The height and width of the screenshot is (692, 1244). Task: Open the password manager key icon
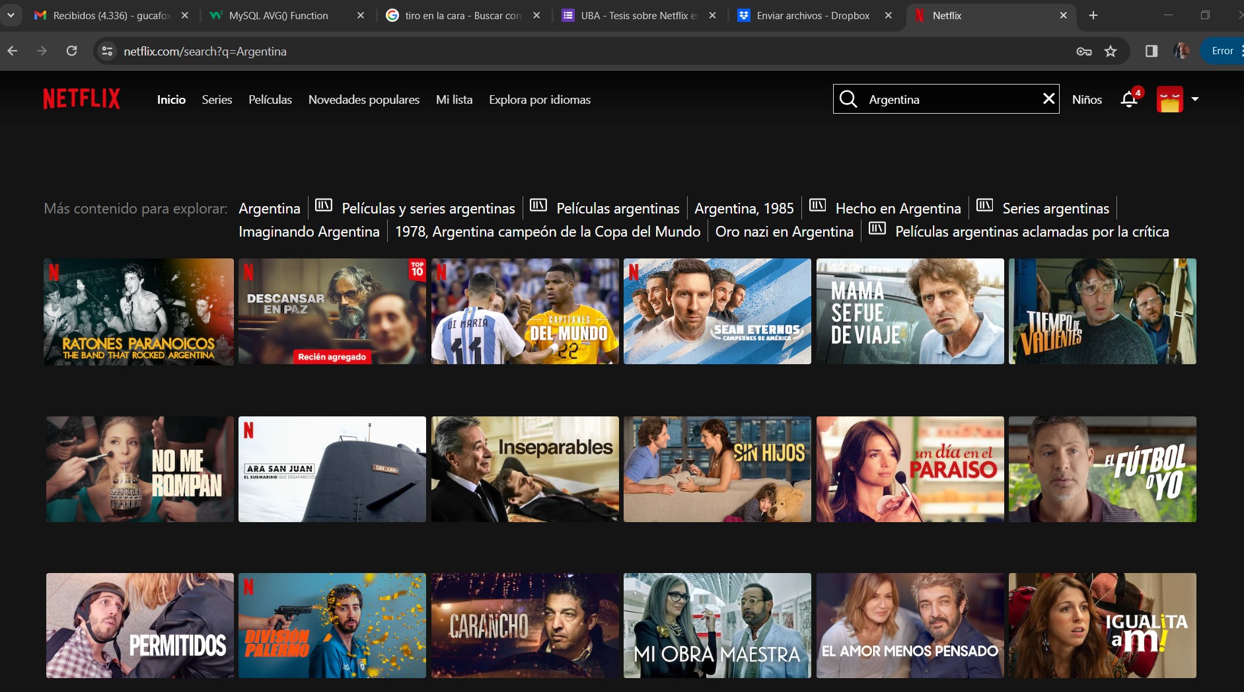click(x=1084, y=51)
